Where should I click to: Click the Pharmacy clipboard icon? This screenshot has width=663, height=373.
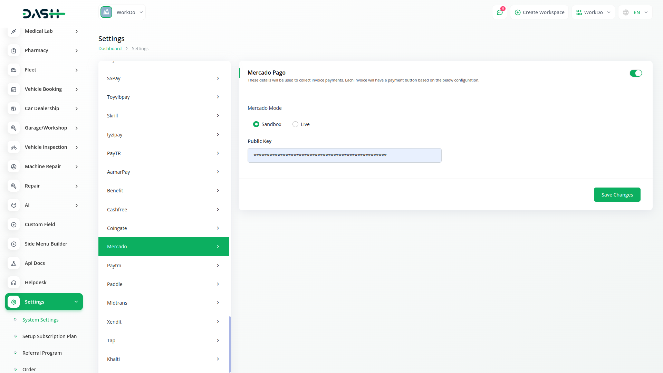(13, 50)
